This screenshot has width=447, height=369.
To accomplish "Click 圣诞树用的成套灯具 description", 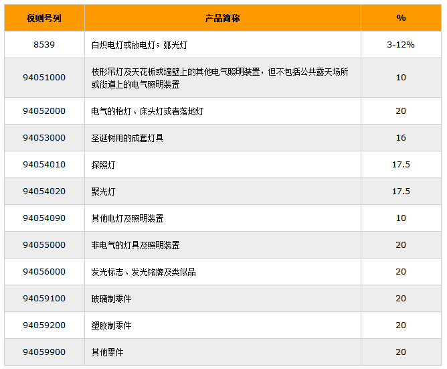I will point(127,138).
